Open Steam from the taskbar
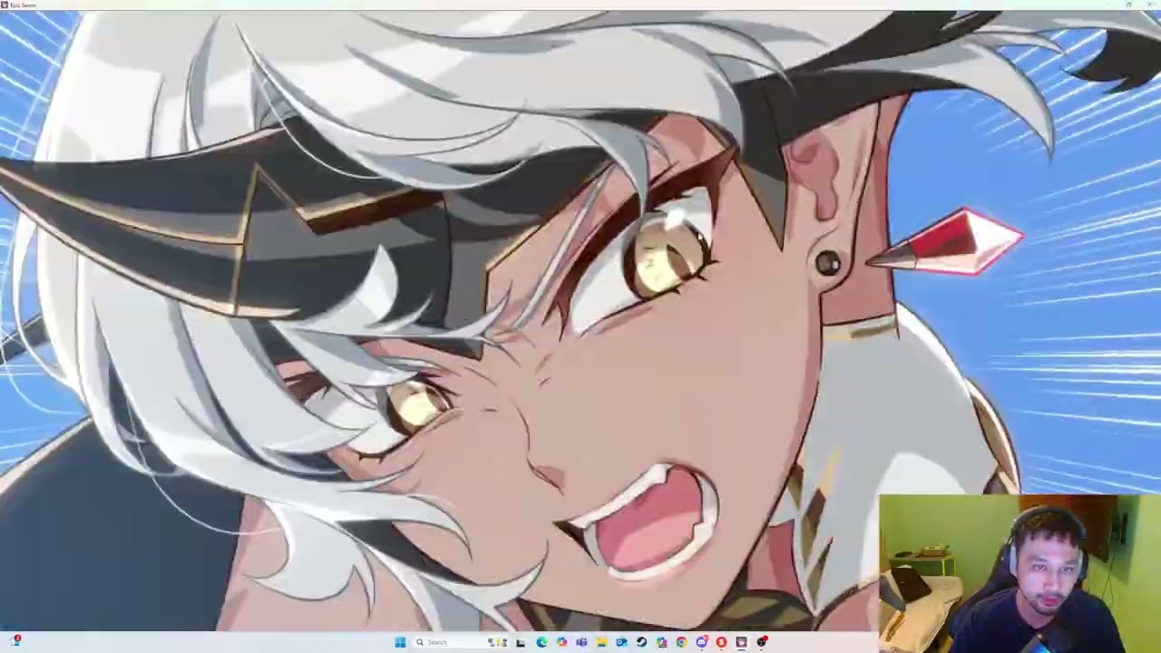The height and width of the screenshot is (653, 1161). [641, 642]
